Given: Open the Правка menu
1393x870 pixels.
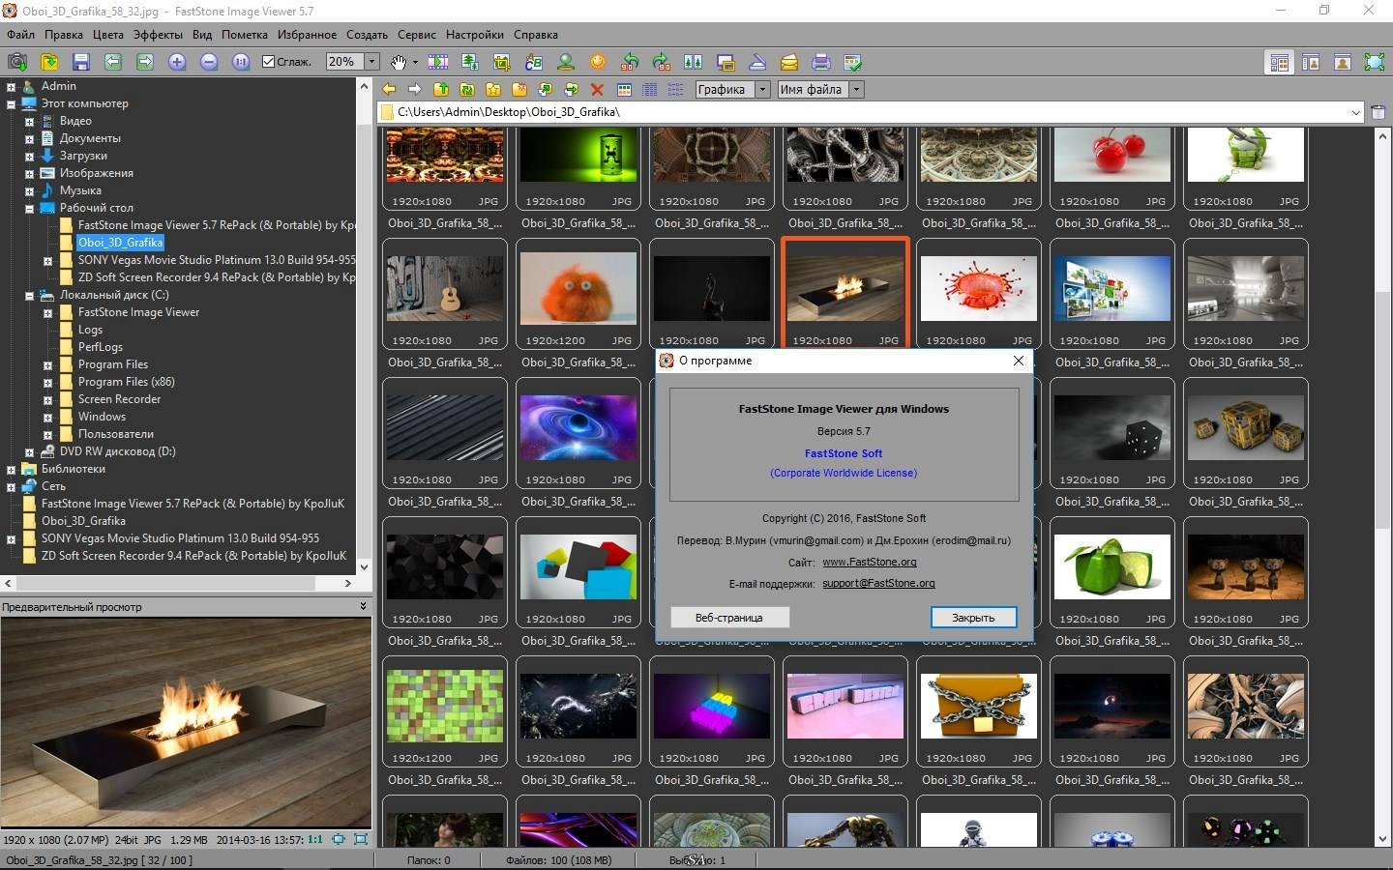Looking at the screenshot, I should pos(64,34).
